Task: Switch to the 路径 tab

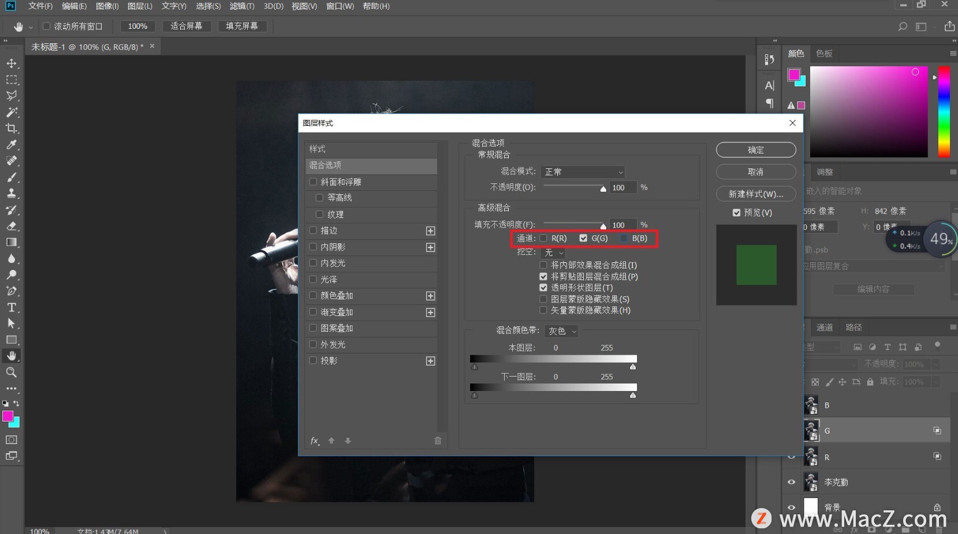Action: pyautogui.click(x=853, y=328)
